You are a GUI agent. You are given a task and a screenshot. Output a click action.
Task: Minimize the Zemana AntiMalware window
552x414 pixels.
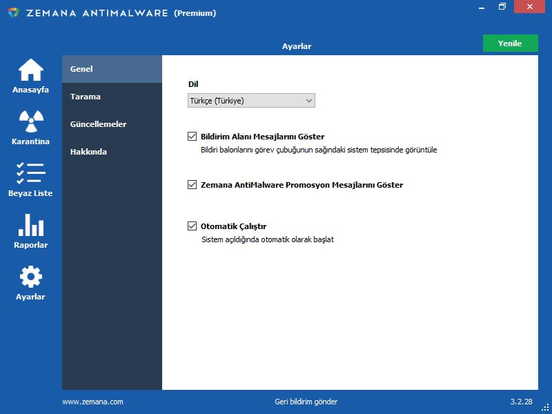pyautogui.click(x=482, y=7)
